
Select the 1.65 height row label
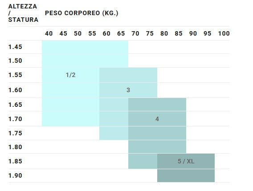[15, 105]
